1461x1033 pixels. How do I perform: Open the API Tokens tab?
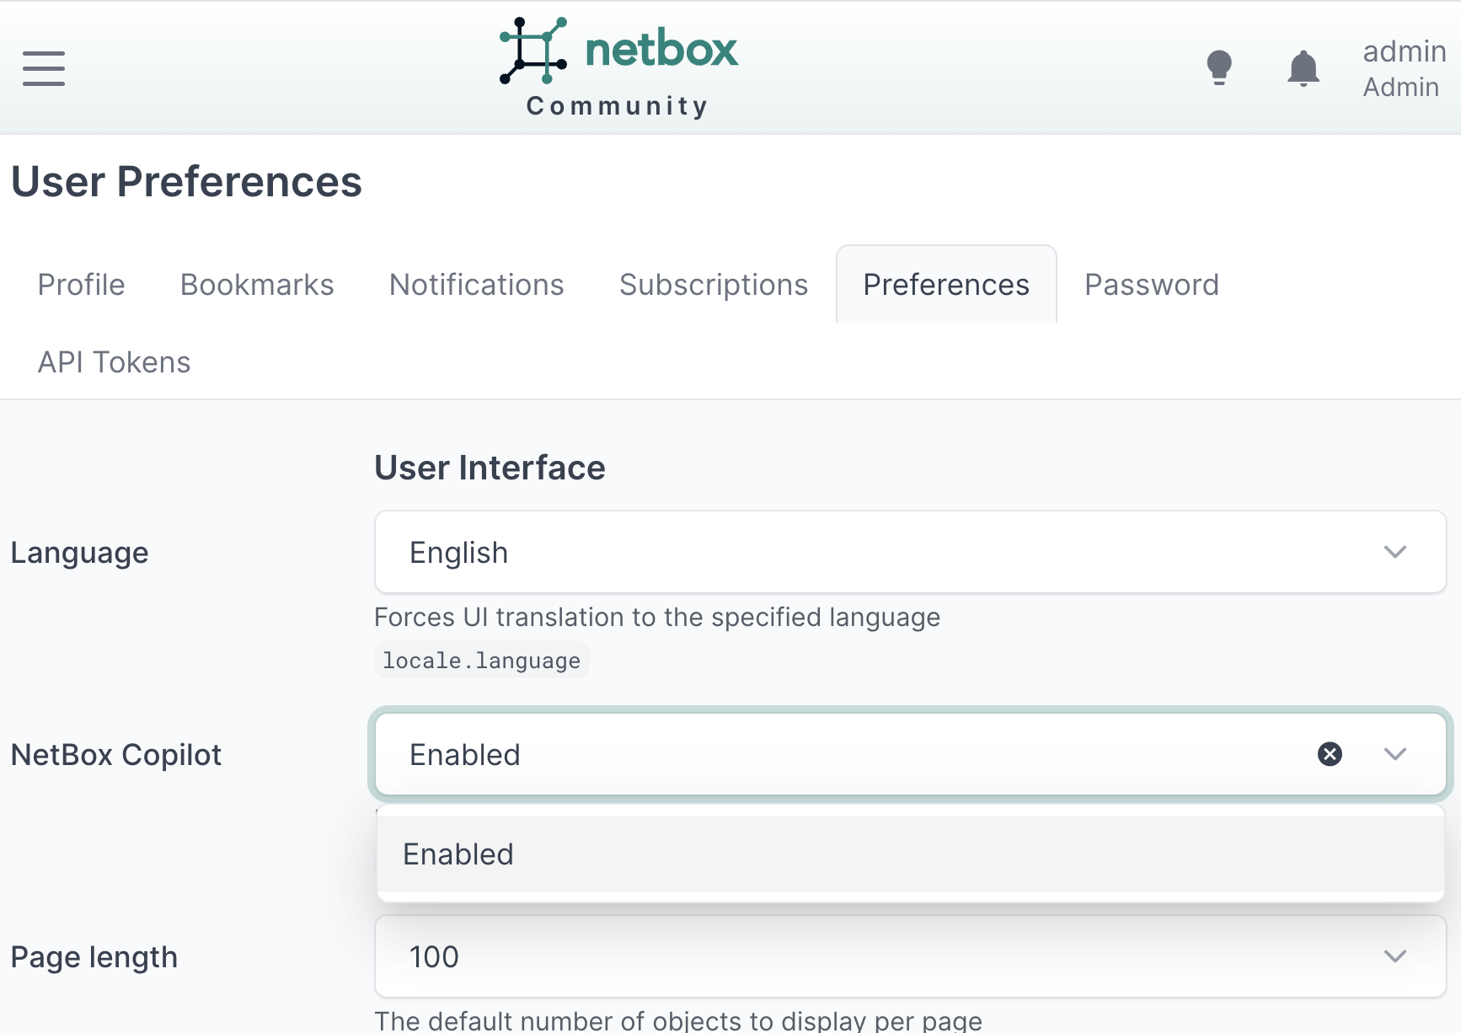[113, 361]
